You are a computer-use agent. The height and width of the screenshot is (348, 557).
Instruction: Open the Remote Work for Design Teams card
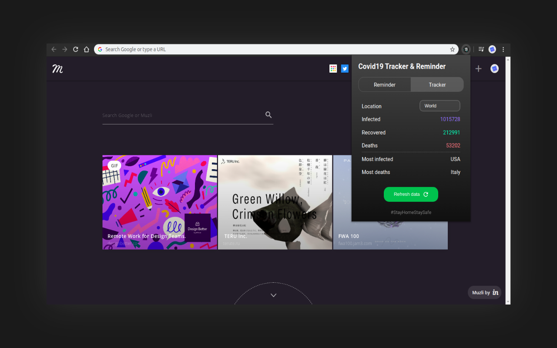pyautogui.click(x=160, y=202)
